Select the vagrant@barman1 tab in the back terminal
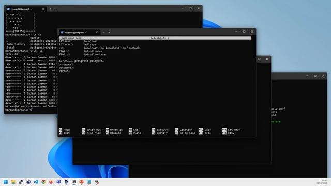The width and height of the screenshot is (331, 186). pos(25,9)
